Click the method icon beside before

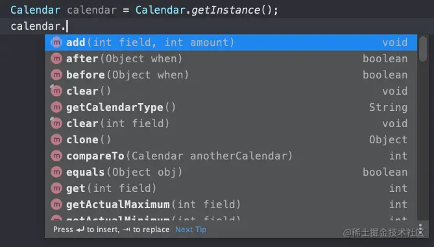(x=56, y=75)
